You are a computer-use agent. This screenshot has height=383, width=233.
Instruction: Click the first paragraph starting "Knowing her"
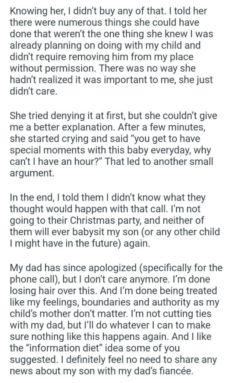(x=112, y=50)
